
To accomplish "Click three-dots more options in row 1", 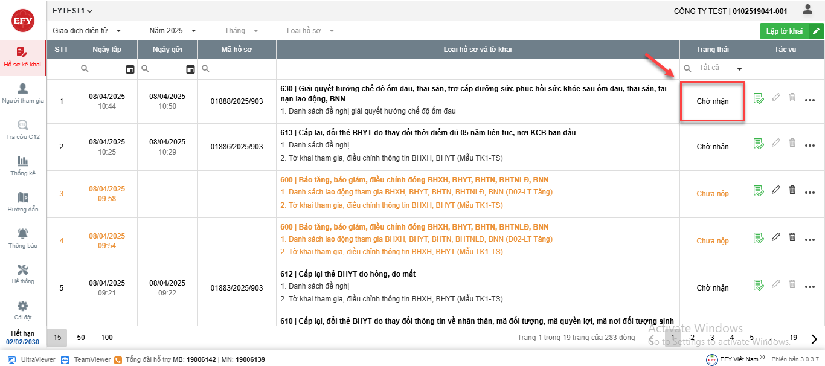I will (810, 100).
